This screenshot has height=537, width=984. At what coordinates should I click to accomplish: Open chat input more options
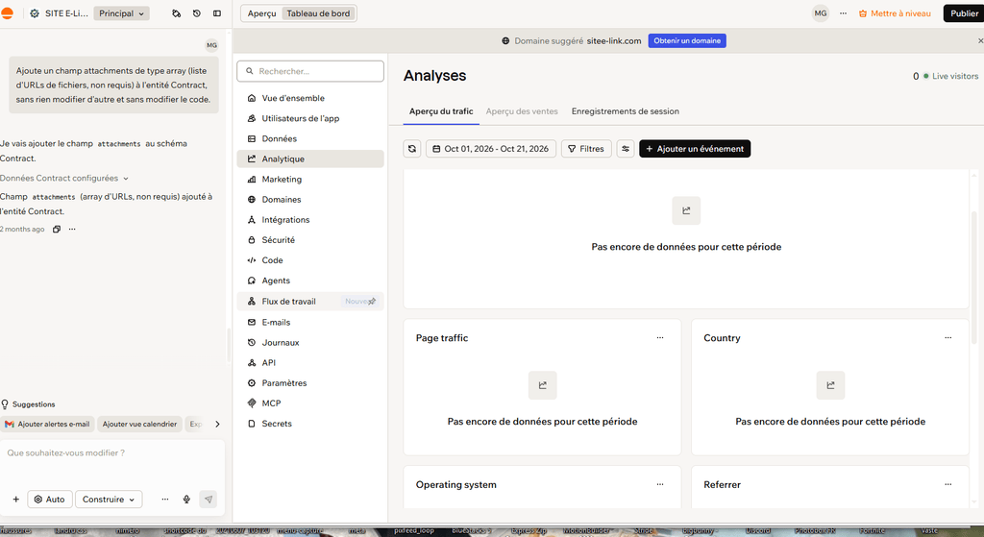[x=165, y=500]
